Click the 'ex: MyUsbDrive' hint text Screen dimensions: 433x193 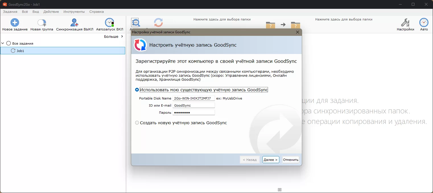pyautogui.click(x=229, y=98)
